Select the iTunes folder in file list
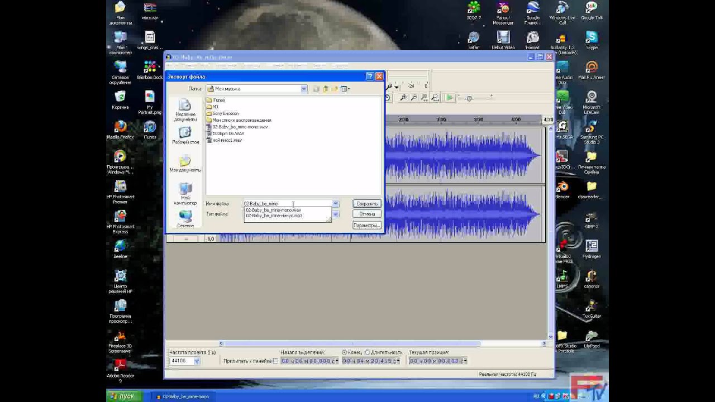This screenshot has width=715, height=402. tap(216, 100)
